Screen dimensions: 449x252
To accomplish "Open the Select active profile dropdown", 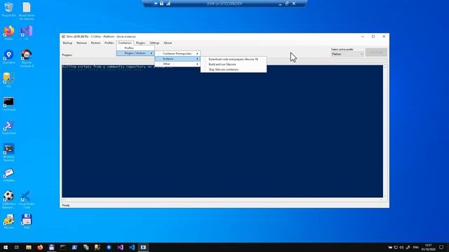I will (x=347, y=54).
